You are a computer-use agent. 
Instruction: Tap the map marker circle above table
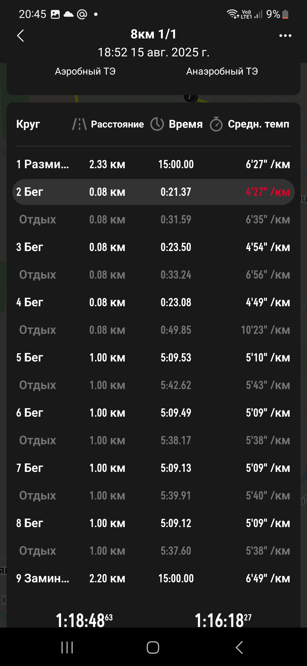[x=190, y=98]
